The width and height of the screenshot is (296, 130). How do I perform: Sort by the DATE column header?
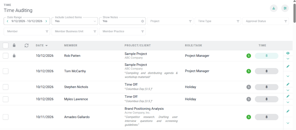tap(41, 45)
